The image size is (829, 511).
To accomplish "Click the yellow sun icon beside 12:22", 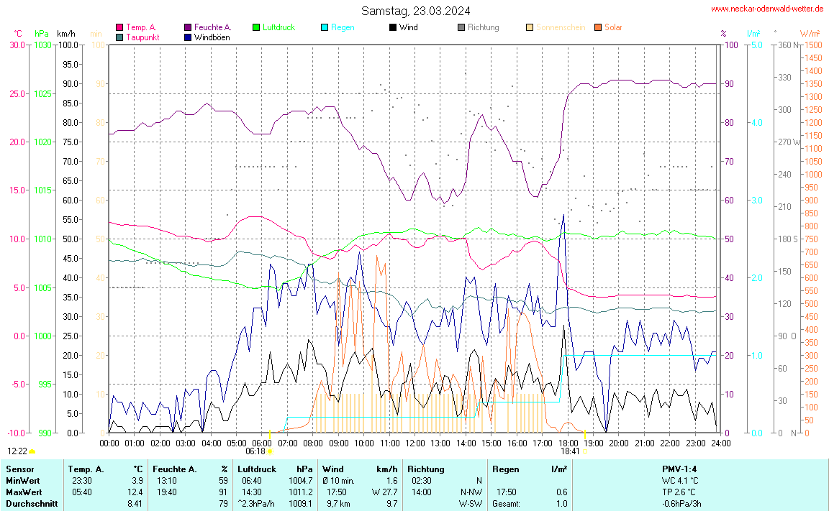I will pyautogui.click(x=32, y=451).
